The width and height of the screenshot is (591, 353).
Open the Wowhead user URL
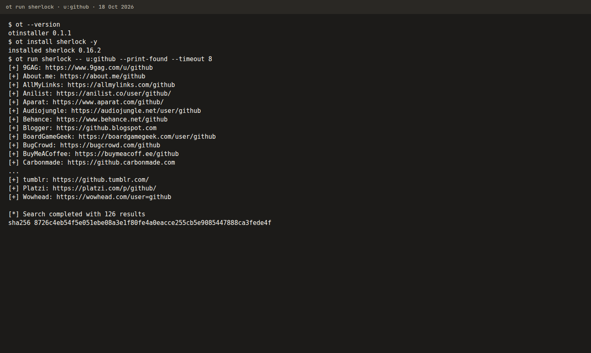pos(114,197)
